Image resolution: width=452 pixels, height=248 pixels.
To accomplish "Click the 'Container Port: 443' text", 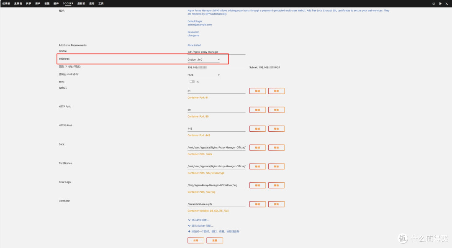I will click(199, 136).
